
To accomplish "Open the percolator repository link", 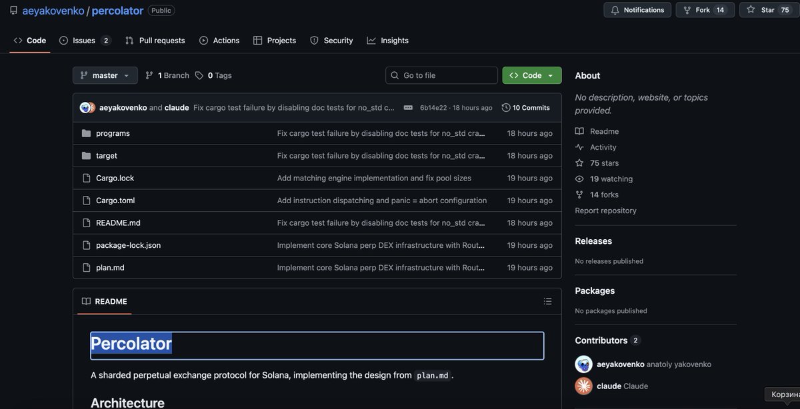I will [x=117, y=11].
